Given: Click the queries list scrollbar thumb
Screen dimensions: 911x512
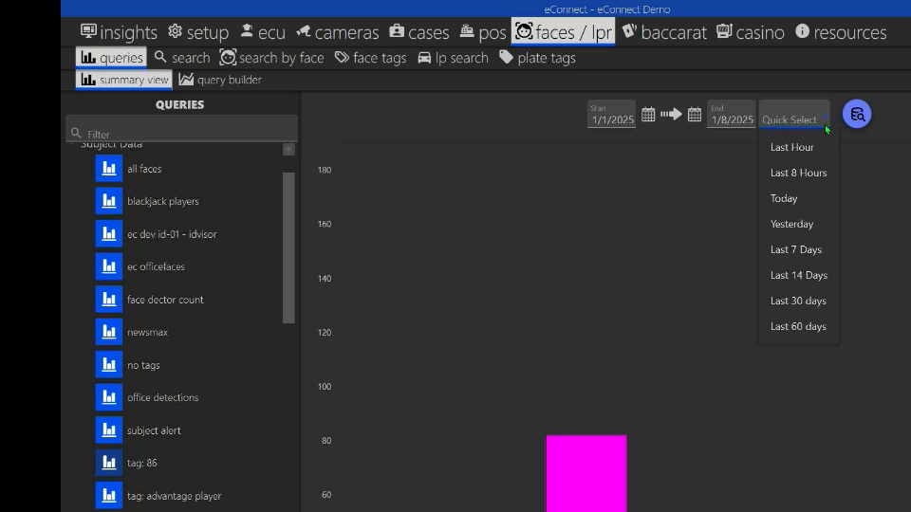Looking at the screenshot, I should click(288, 247).
